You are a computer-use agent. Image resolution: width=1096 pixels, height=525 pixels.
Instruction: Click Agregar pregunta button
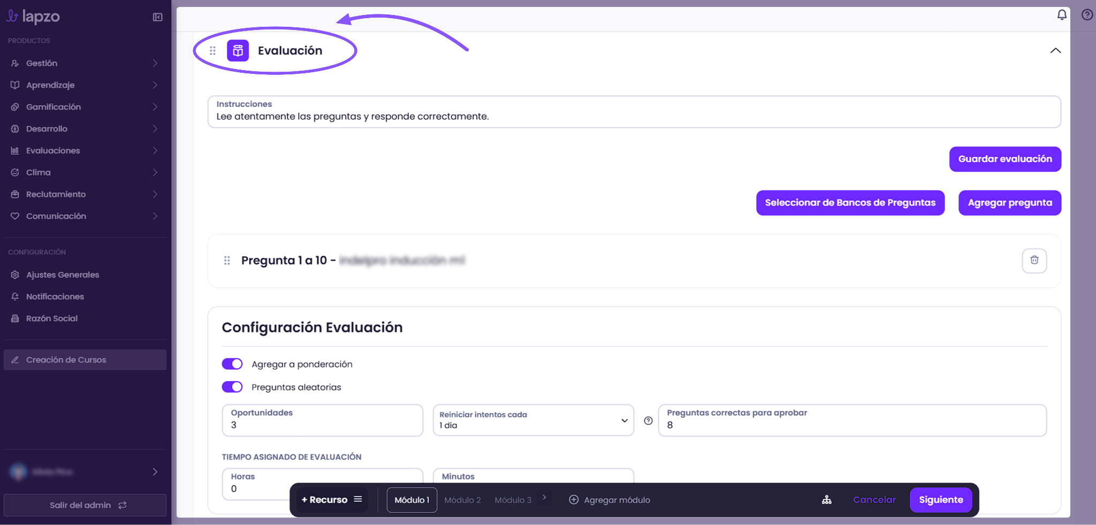(x=1010, y=203)
